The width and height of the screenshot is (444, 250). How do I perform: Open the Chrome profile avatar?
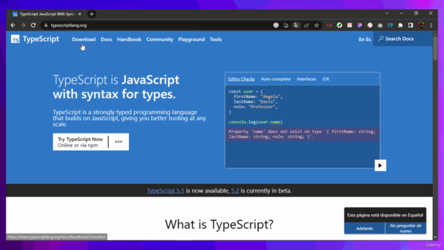click(x=421, y=25)
